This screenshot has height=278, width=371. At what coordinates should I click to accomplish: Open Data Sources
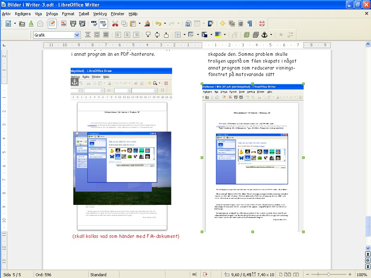pos(241,24)
